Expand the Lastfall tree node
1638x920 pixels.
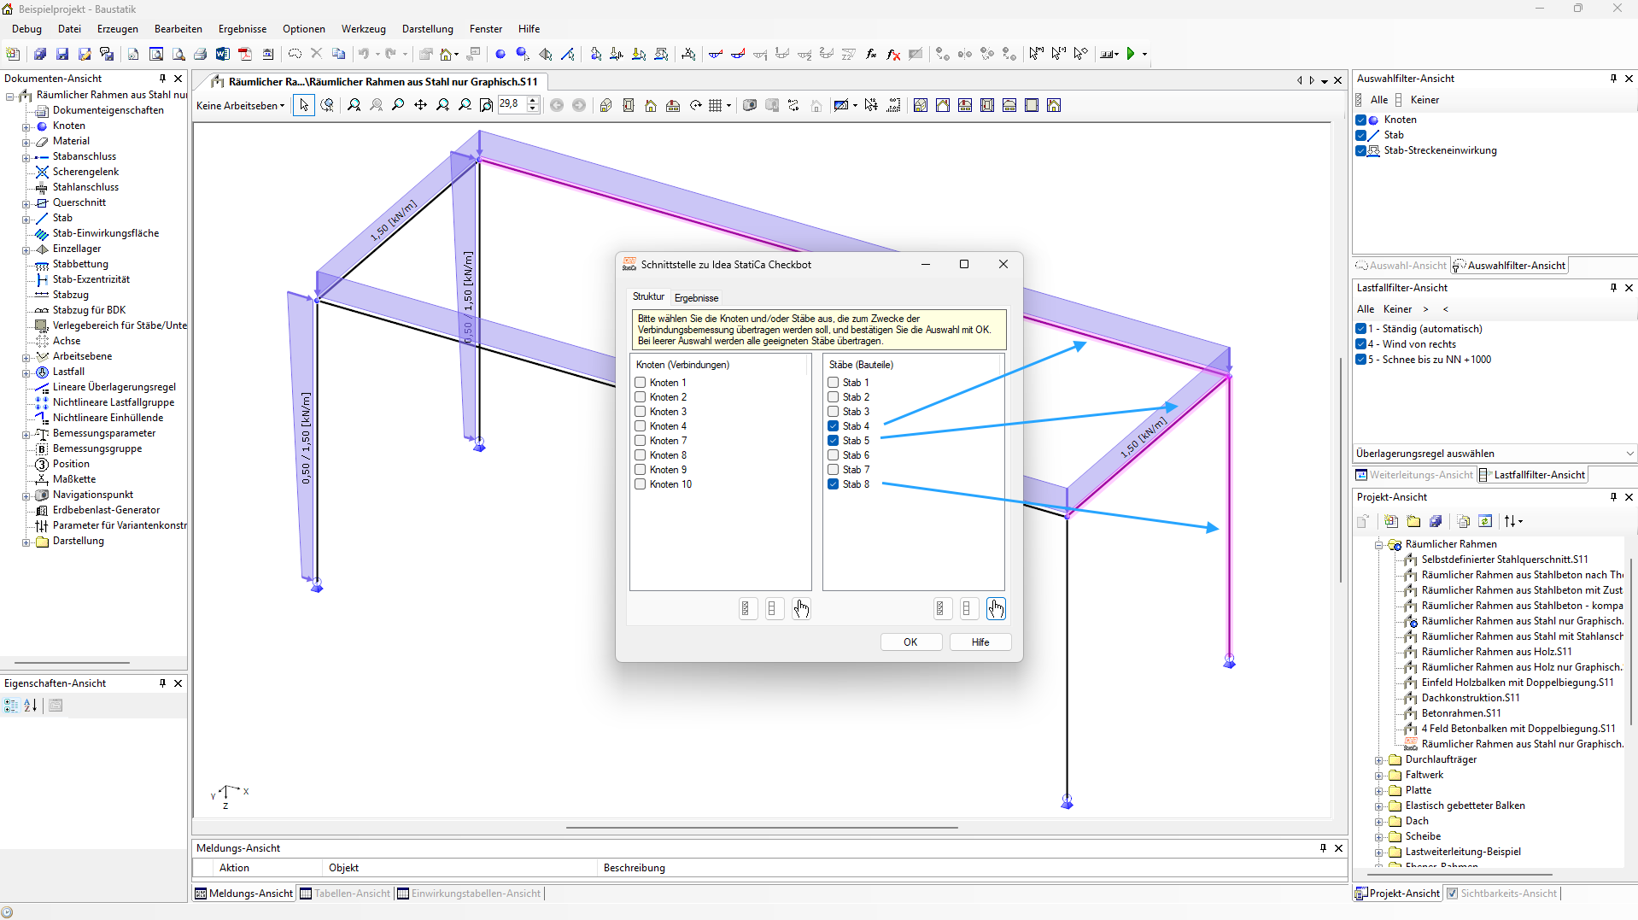point(26,372)
